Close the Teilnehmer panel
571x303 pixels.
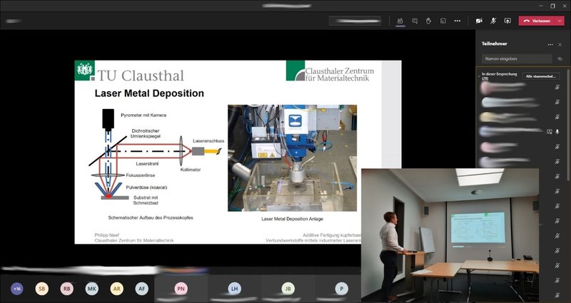(x=560, y=44)
